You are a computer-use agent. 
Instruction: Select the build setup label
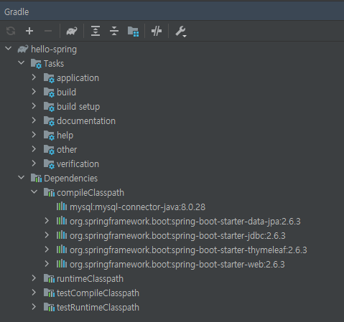tap(78, 107)
